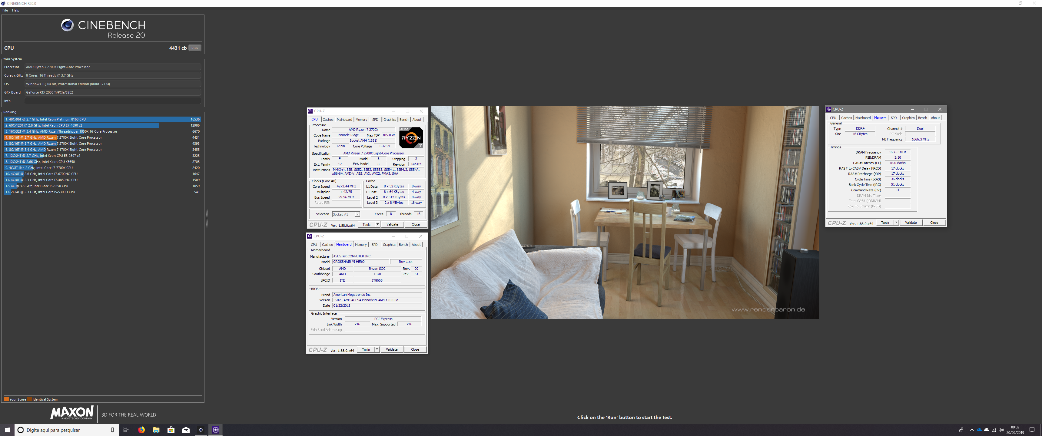This screenshot has height=436, width=1042.
Task: Open the File menu in Cinebench
Action: click(5, 11)
